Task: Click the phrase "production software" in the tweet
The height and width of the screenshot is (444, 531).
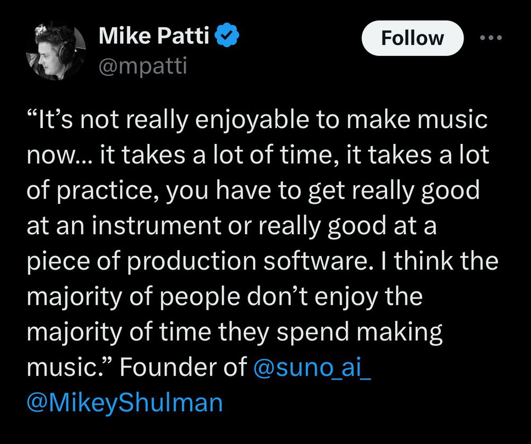Action: coord(248,261)
